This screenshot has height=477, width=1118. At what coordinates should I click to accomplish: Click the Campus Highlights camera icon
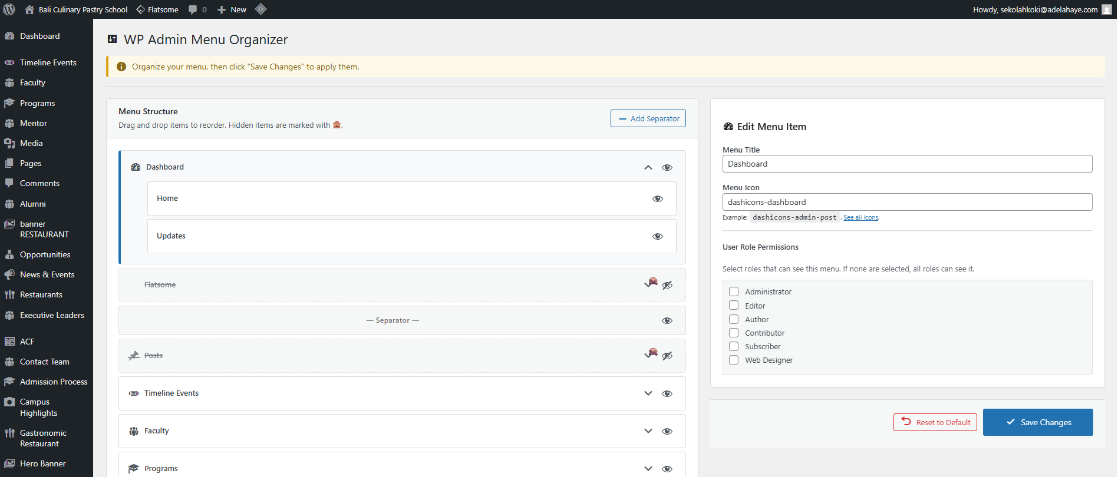(9, 402)
